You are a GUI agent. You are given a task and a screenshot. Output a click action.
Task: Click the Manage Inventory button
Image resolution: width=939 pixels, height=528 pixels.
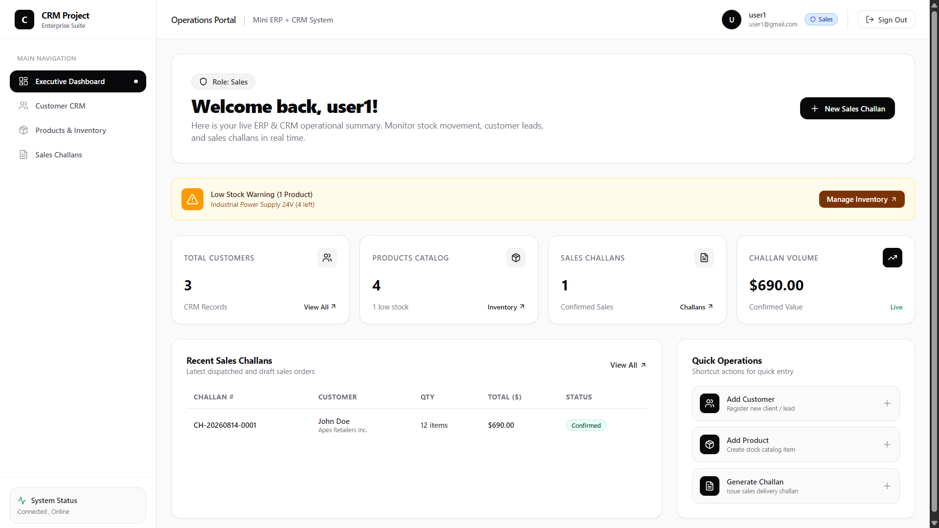pos(862,199)
